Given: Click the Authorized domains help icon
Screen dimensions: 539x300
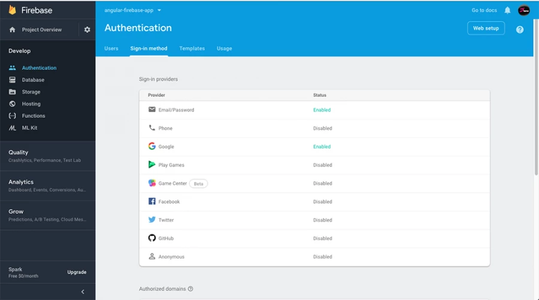Looking at the screenshot, I should pos(190,289).
